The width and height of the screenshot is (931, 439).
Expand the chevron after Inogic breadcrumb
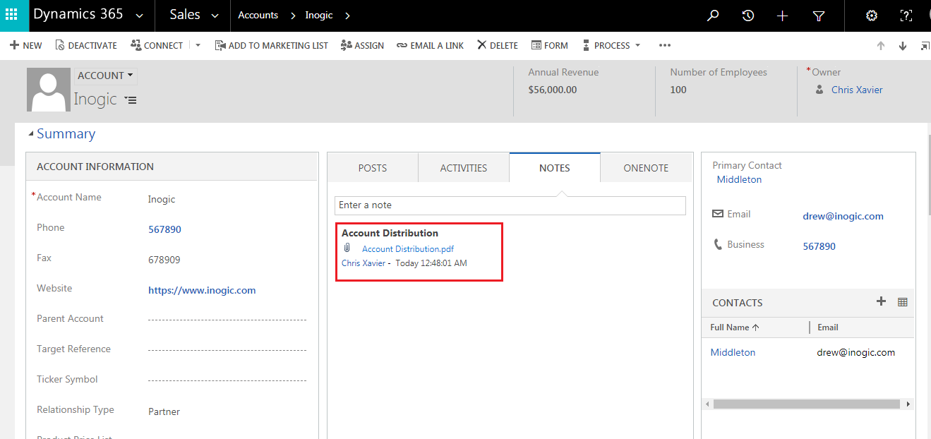[347, 16]
